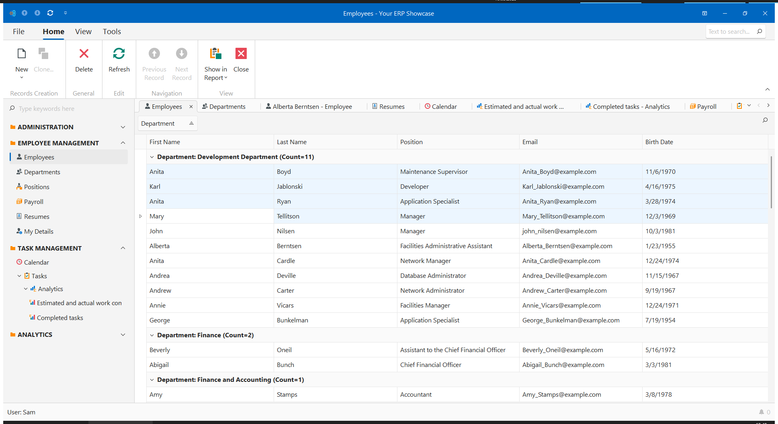
Task: Open Payroll in the navigation sidebar
Action: [33, 202]
